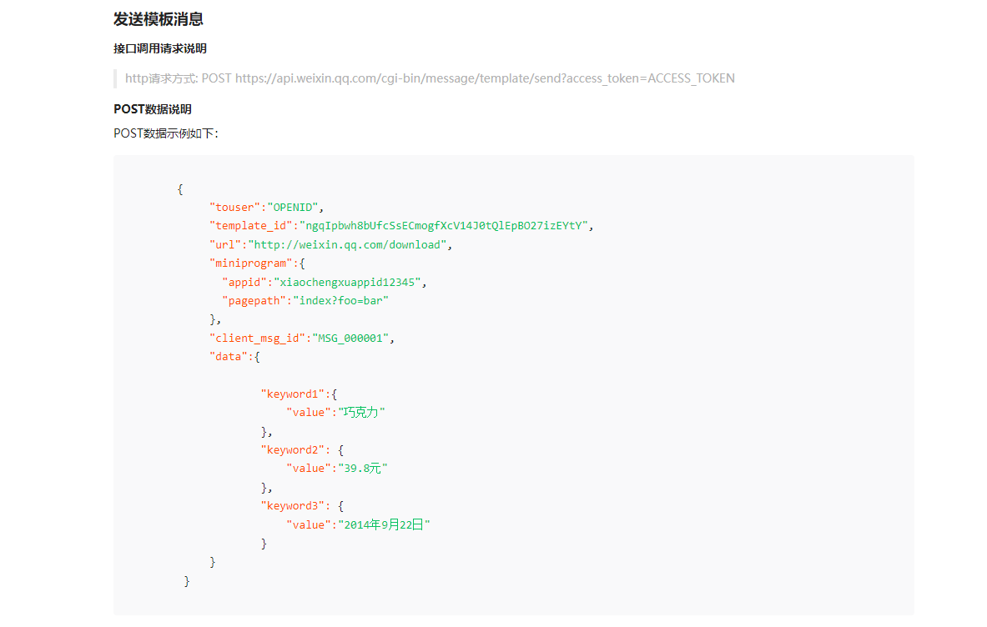Click the "index?foo=bar" pagepath value
The height and width of the screenshot is (627, 987).
(x=341, y=301)
